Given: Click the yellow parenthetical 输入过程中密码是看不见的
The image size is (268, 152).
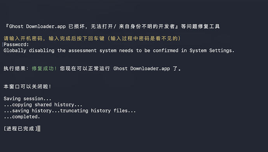Looking at the screenshot, I should (144, 38).
